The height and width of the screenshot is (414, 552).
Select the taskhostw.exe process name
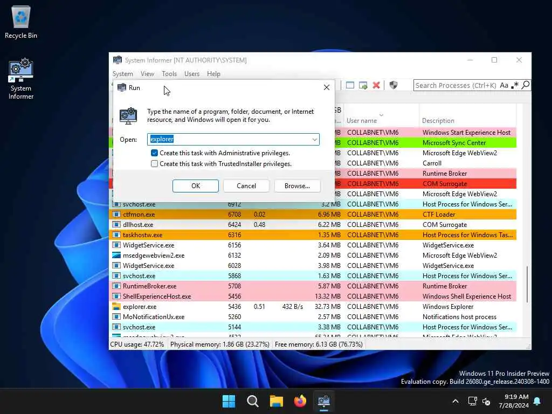[142, 234]
